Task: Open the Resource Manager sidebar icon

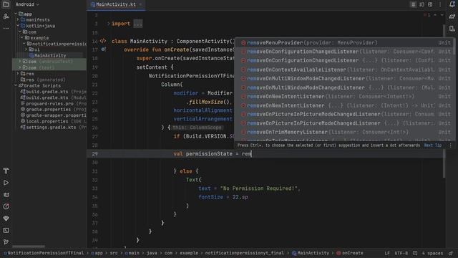Action: pos(6,16)
